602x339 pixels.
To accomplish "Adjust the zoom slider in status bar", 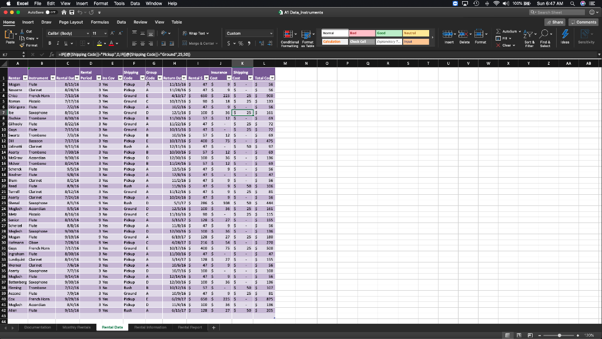I will tap(560, 335).
